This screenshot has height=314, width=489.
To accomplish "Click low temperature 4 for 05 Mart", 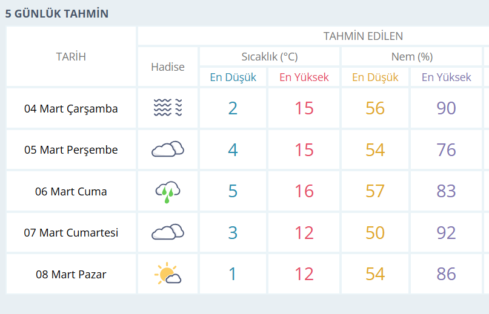I will tap(233, 149).
